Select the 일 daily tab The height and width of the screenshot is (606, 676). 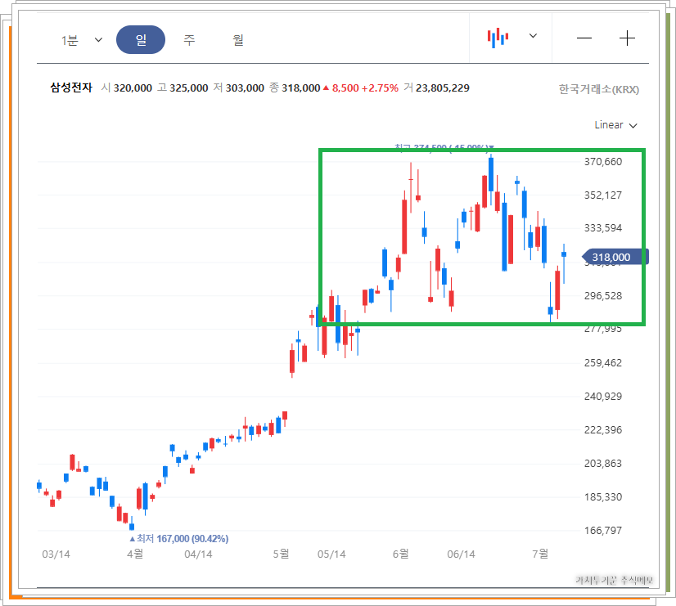tap(141, 39)
